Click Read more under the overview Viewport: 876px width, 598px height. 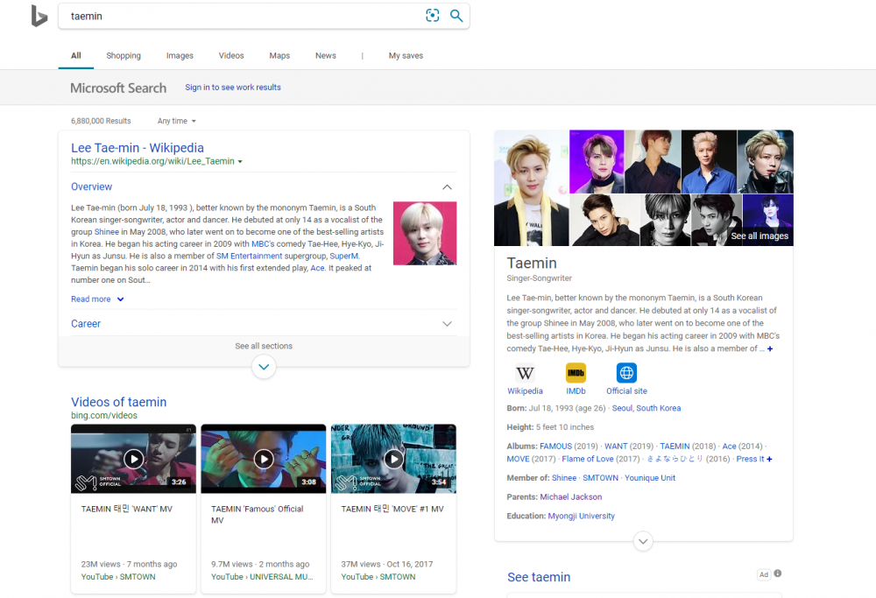pyautogui.click(x=97, y=299)
